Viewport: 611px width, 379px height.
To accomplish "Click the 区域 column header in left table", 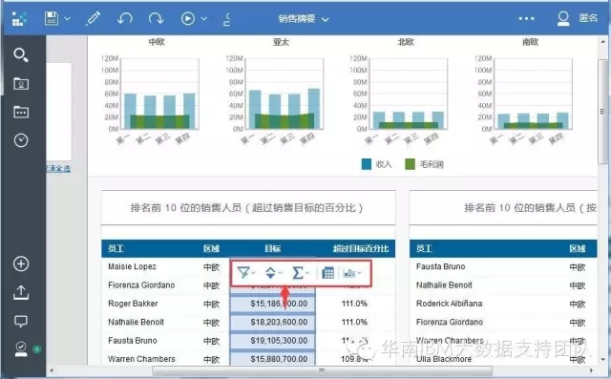I will click(211, 248).
